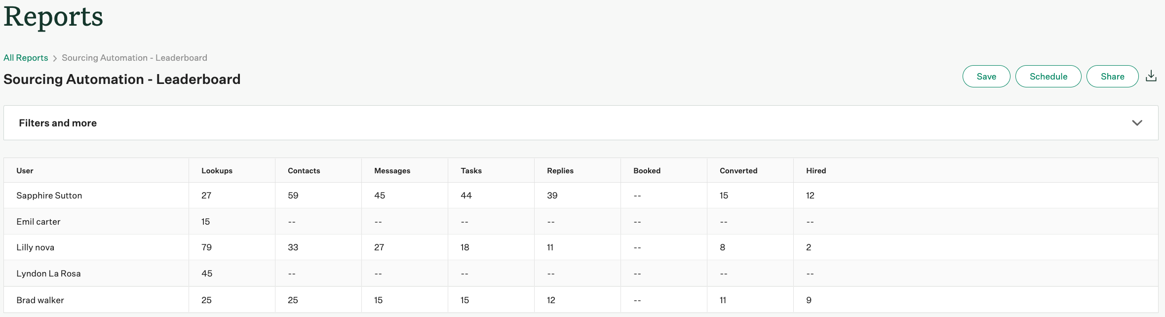Sort by the Booked column
The height and width of the screenshot is (317, 1165).
(x=647, y=171)
